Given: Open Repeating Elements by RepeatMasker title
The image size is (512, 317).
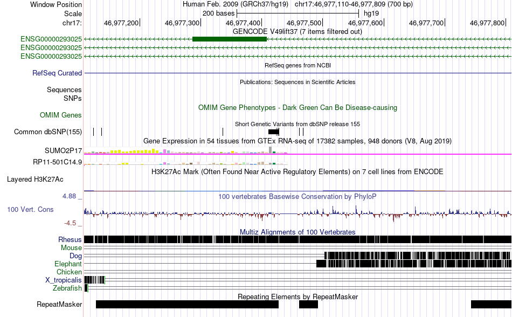Looking at the screenshot, I should coord(297,297).
